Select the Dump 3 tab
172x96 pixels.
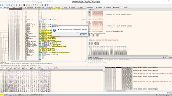tap(17, 68)
